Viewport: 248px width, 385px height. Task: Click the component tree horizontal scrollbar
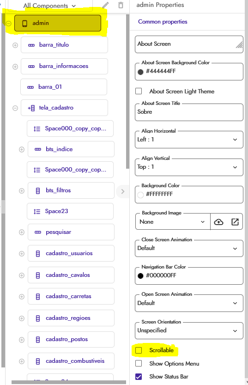(x=69, y=382)
